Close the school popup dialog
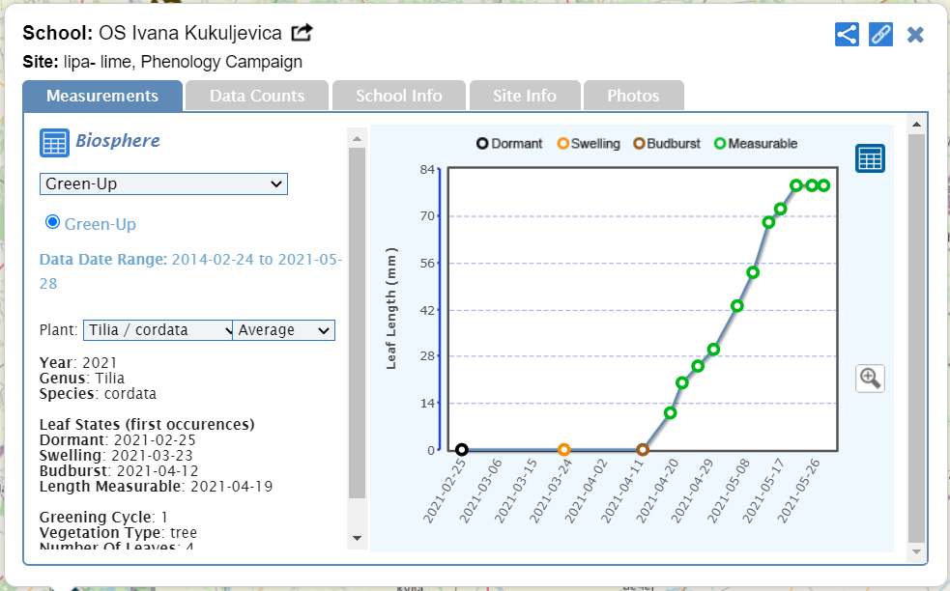The width and height of the screenshot is (950, 591). pyautogui.click(x=915, y=35)
